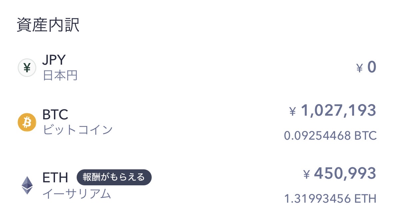Tap the orange Bitcoin coin icon
This screenshot has width=393, height=221.
pos(27,123)
